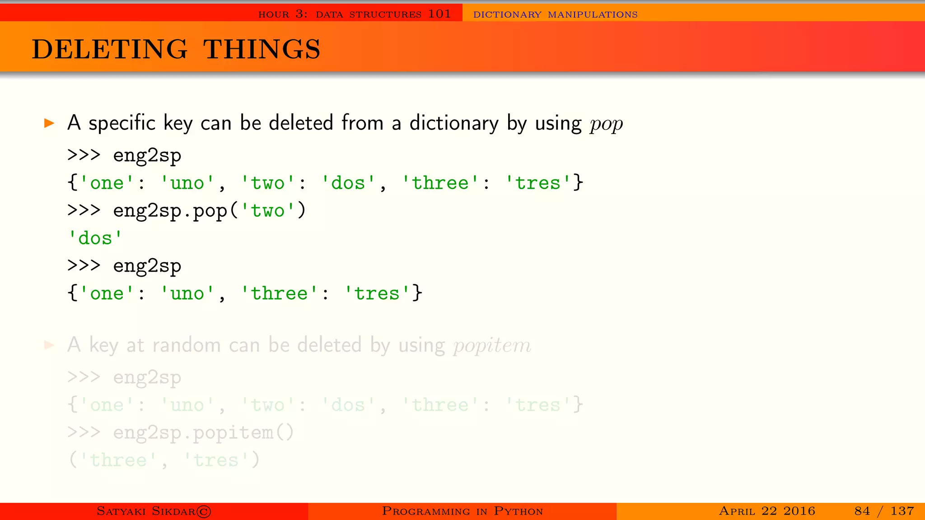Click the page counter '84 / 137'
The image size is (925, 520).
pyautogui.click(x=884, y=511)
